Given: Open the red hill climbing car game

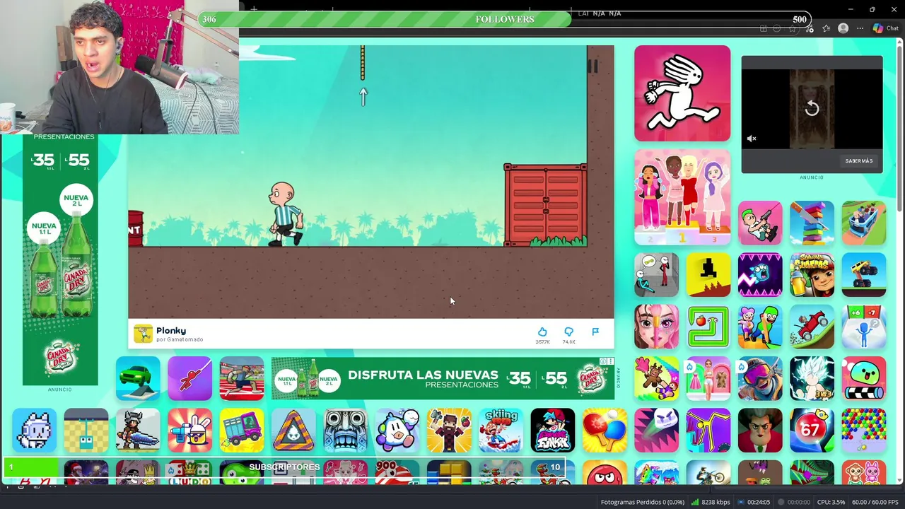Looking at the screenshot, I should pos(812,327).
